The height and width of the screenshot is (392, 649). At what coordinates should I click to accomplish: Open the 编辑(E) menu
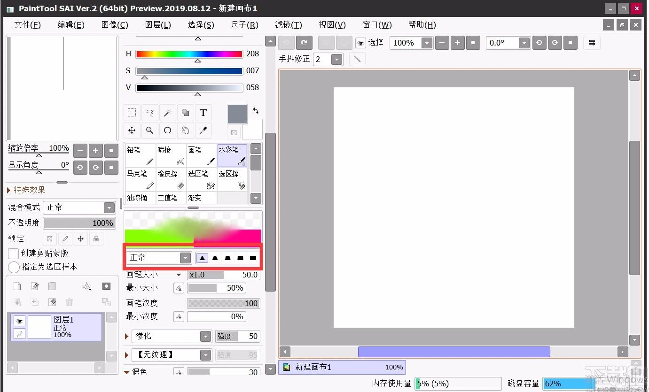coord(71,25)
